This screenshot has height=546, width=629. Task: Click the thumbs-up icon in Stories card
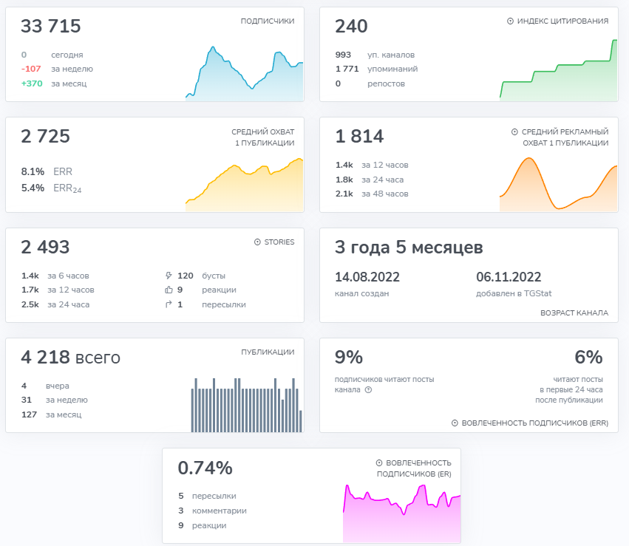(x=169, y=290)
